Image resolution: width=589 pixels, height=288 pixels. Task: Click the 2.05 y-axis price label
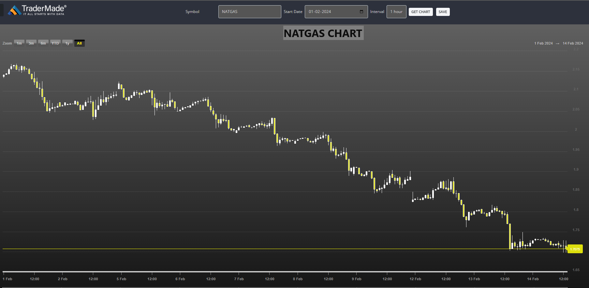[576, 109]
